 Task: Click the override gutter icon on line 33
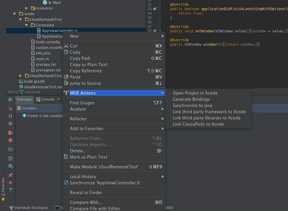pyautogui.click(x=155, y=9)
